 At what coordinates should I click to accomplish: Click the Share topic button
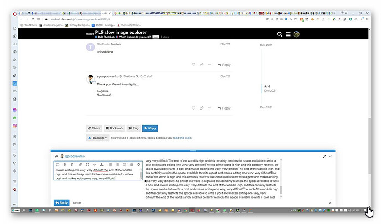[94, 128]
